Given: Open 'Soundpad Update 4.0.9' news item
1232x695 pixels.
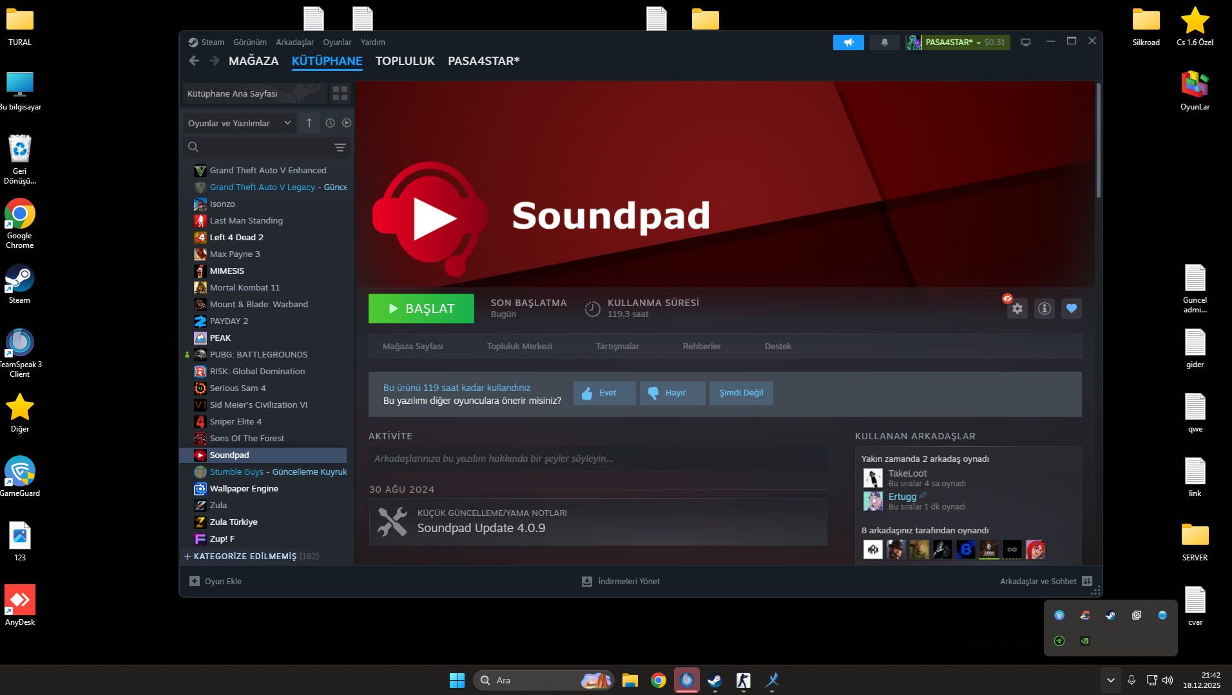Looking at the screenshot, I should [598, 522].
